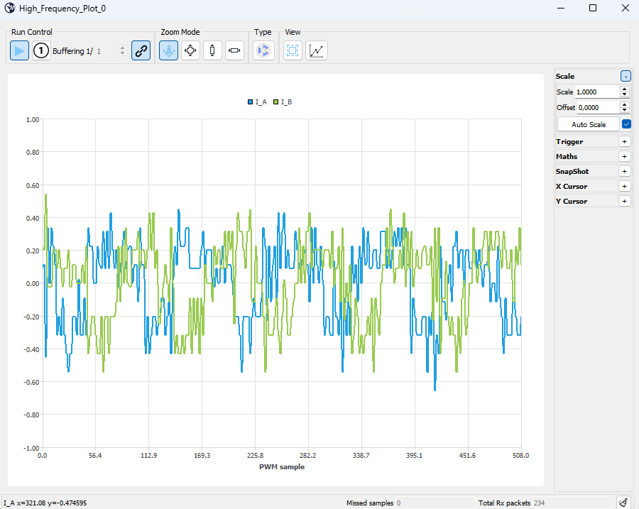Expand the Trigger section

coord(625,142)
